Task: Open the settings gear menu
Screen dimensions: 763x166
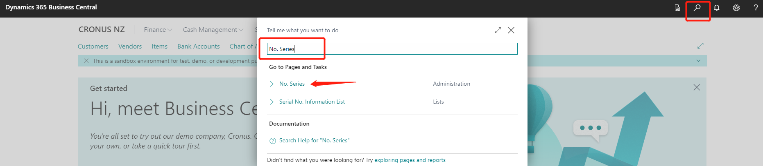Action: pos(736,8)
